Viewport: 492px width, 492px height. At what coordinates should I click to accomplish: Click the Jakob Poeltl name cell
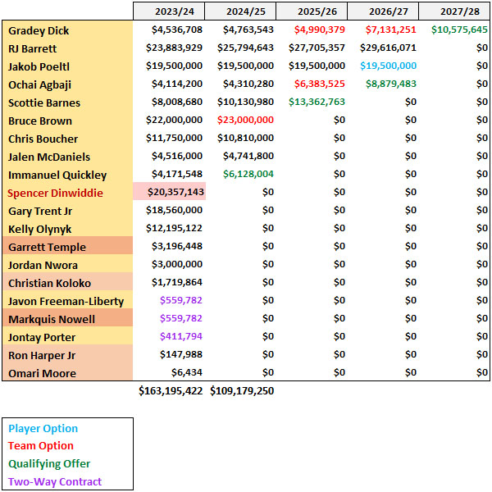pos(67,66)
